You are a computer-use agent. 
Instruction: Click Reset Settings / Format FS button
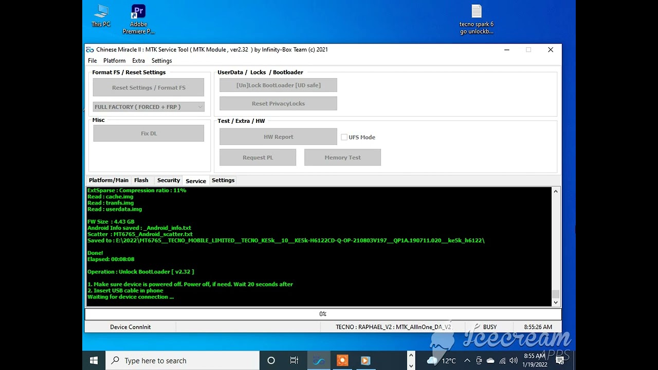(x=149, y=87)
